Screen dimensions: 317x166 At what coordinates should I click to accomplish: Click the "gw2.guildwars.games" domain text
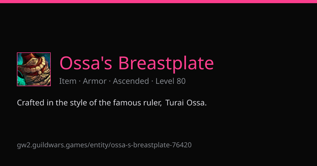(53, 145)
